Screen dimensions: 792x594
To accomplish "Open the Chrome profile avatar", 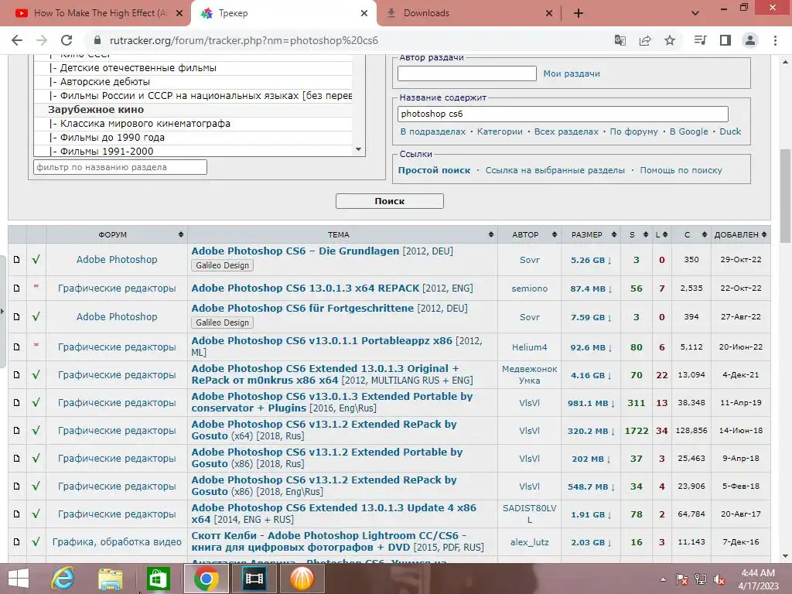I will click(750, 40).
